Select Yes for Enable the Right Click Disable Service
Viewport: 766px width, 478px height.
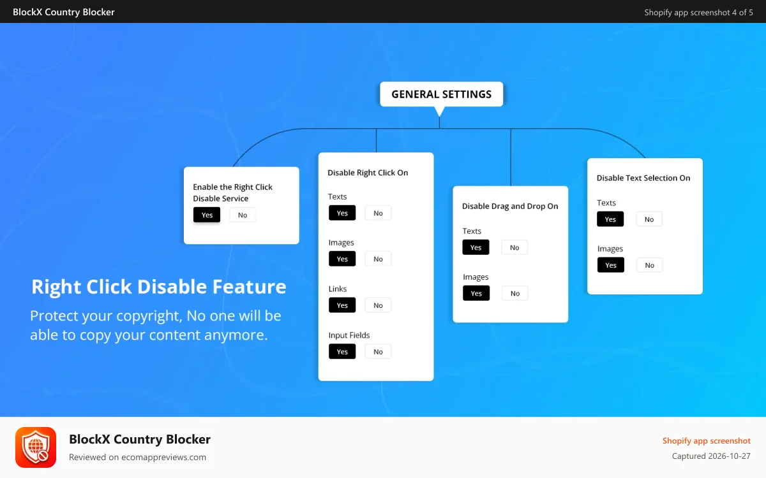(x=207, y=215)
